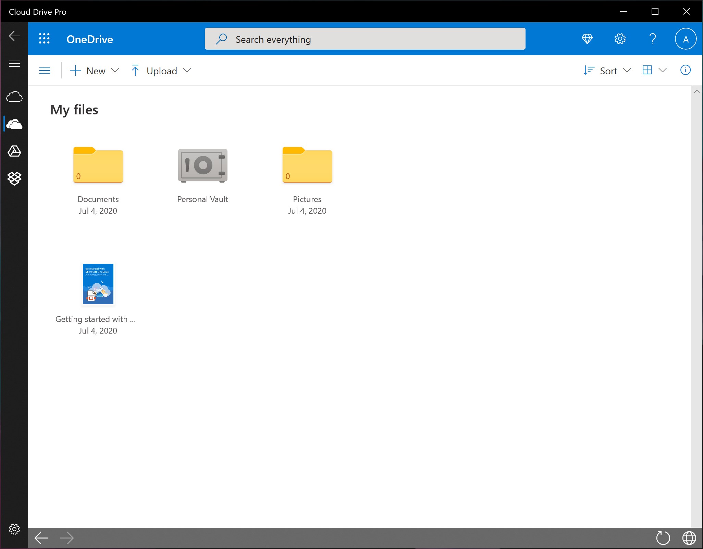703x549 pixels.
Task: Open OneDrive settings gear in header
Action: (620, 39)
